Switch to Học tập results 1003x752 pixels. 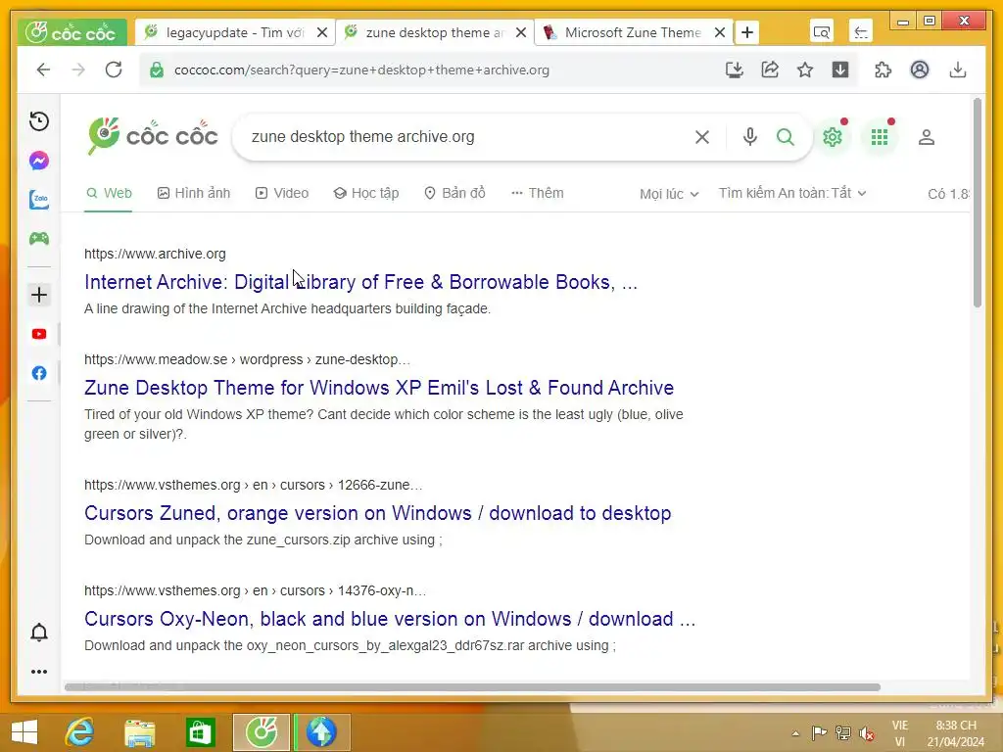(366, 193)
